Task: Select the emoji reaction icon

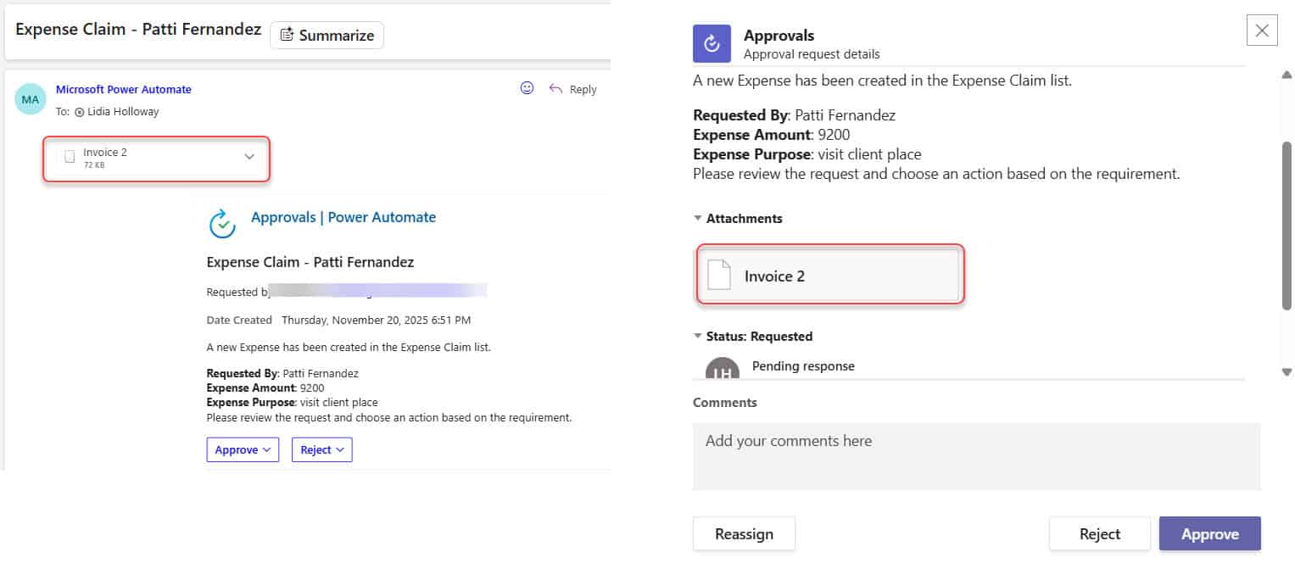Action: 527,87
